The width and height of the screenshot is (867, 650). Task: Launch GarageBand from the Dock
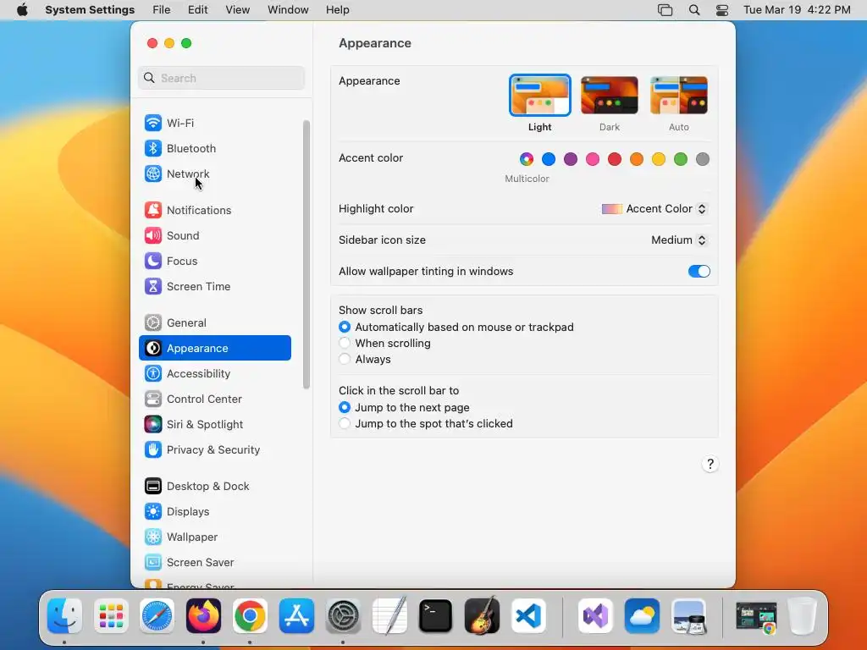482,616
